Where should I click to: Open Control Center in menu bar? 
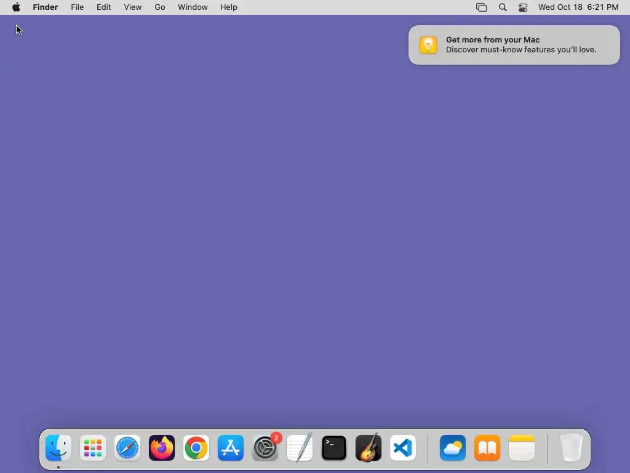[x=523, y=7]
